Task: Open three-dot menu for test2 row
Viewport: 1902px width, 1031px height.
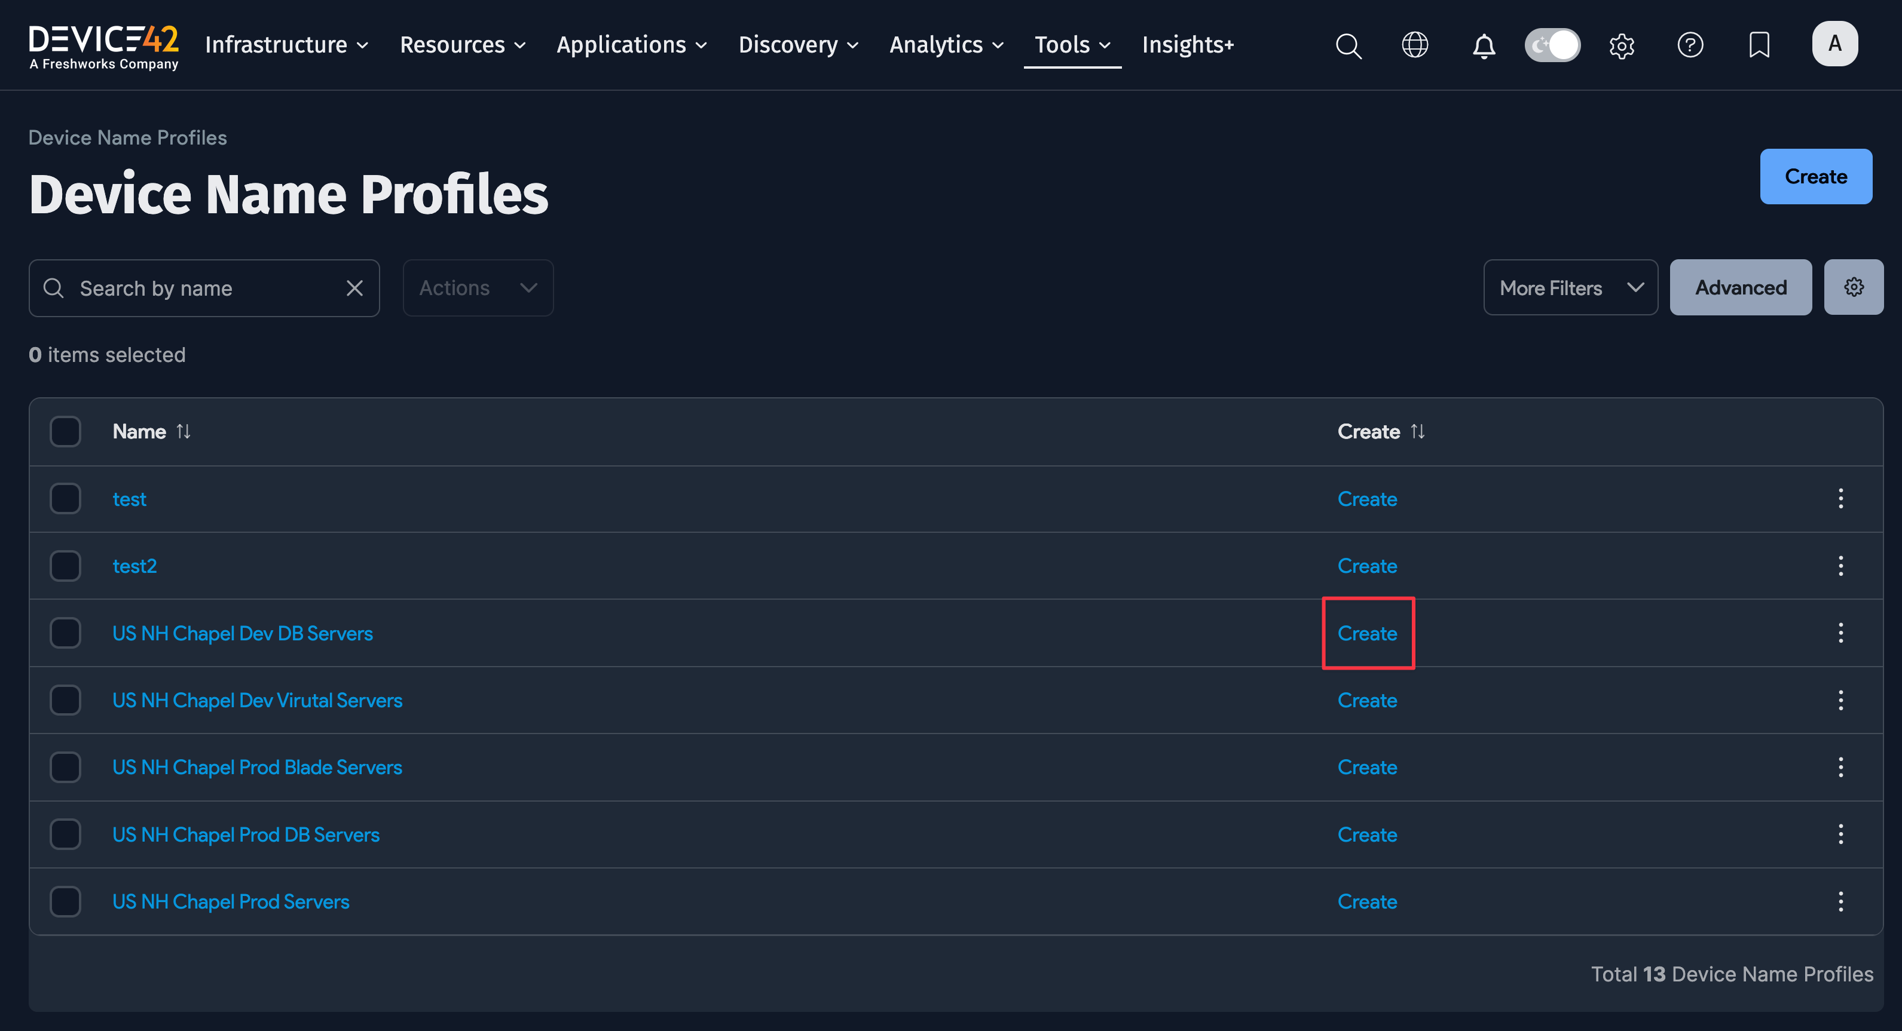Action: [x=1840, y=566]
